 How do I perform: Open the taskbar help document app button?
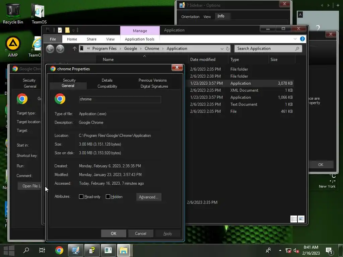coord(92,250)
